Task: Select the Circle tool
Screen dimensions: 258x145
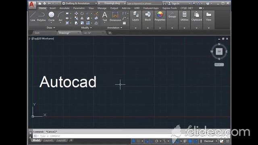Action: [51, 17]
